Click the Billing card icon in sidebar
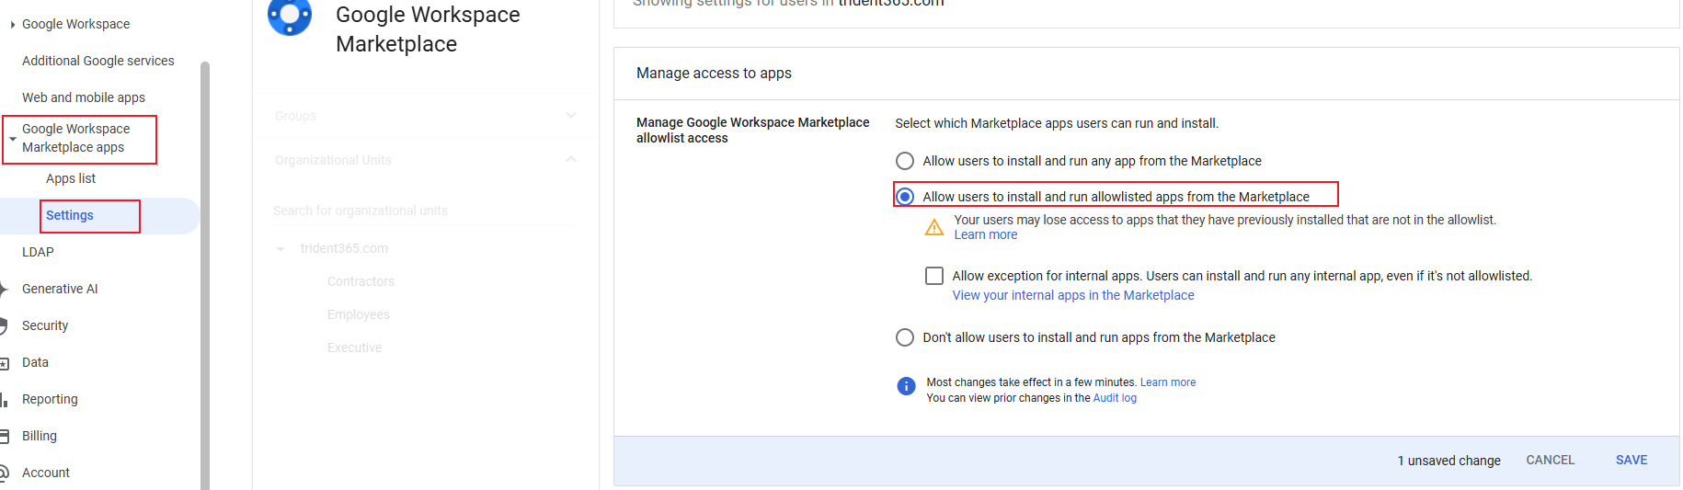 point(4,436)
